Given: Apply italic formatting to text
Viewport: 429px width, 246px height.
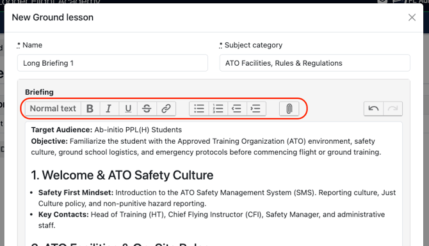Looking at the screenshot, I should point(109,109).
